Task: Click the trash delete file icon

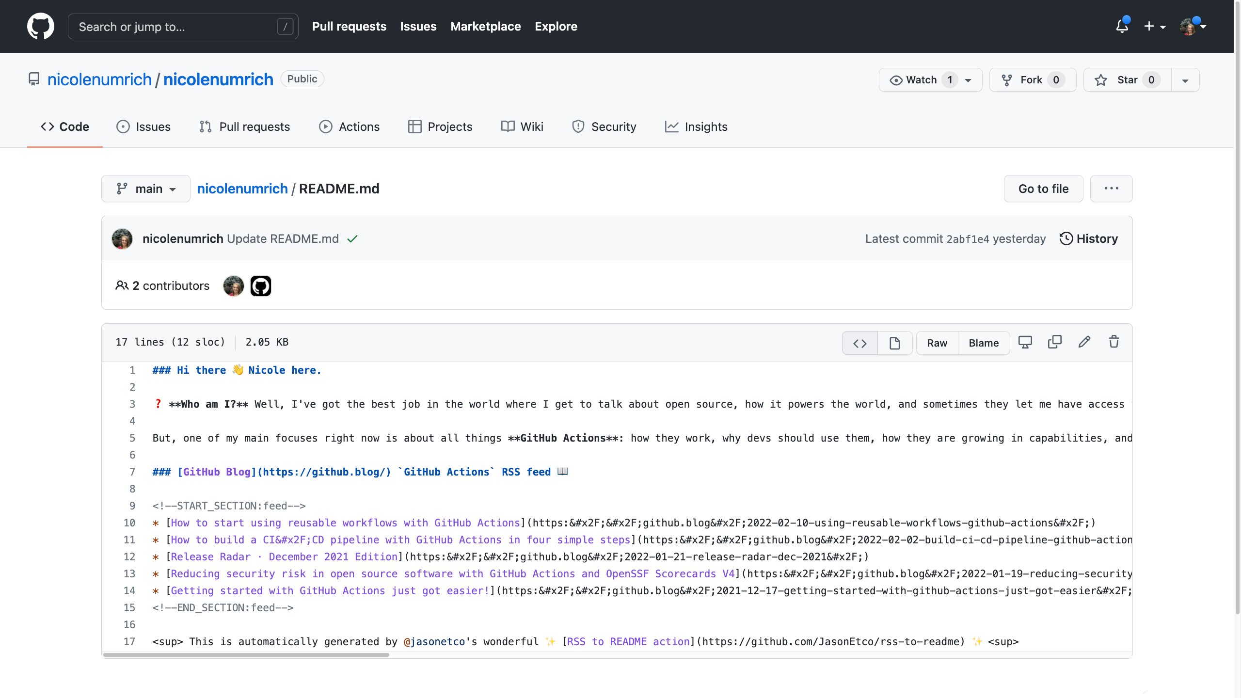Action: 1114,342
